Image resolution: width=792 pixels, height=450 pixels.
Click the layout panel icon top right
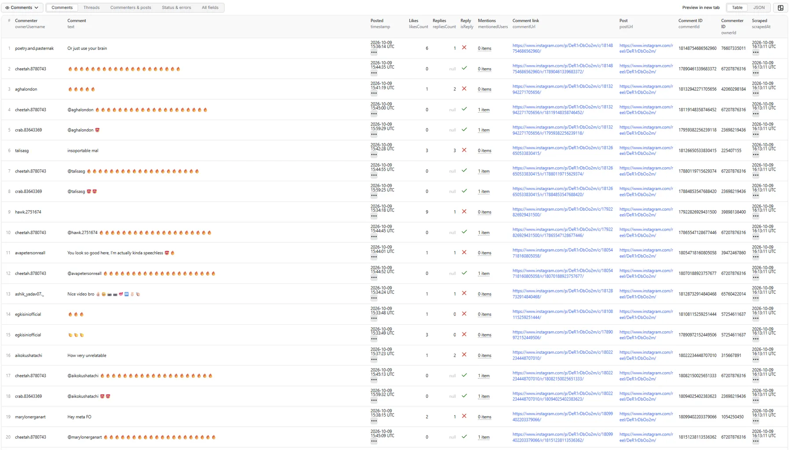point(781,7)
